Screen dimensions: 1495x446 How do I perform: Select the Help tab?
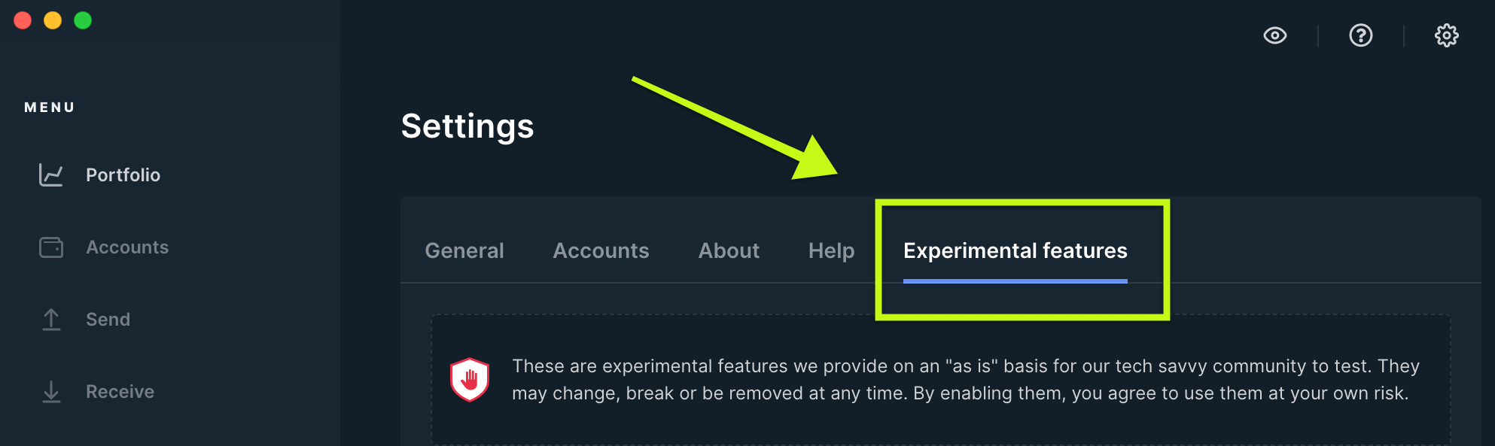831,250
